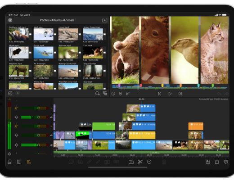Click the dimmed link clips icon

(x=89, y=162)
